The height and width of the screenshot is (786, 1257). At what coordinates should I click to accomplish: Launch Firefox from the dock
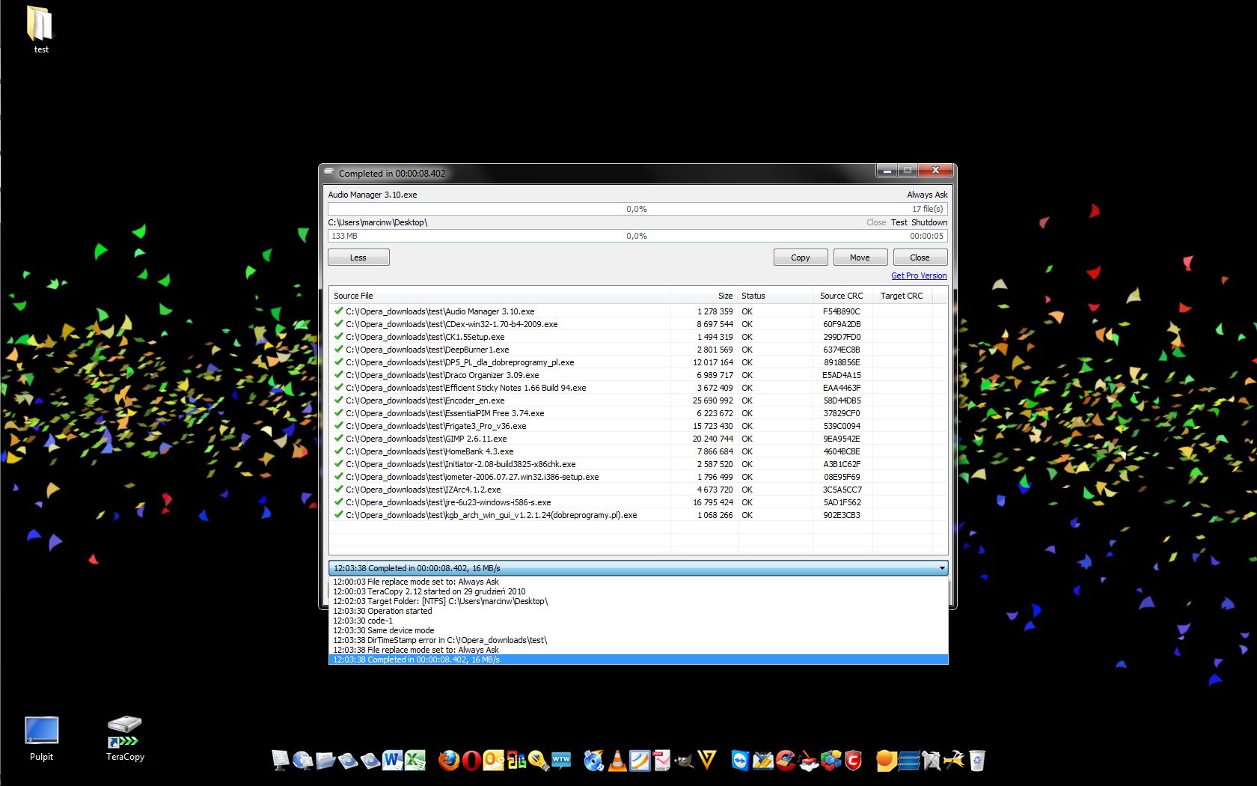click(449, 761)
